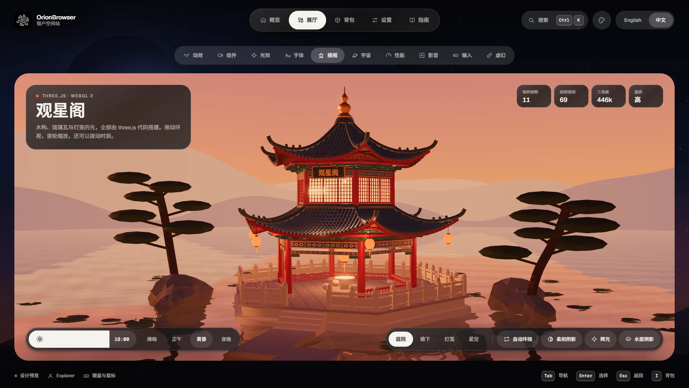Switch language to English

click(632, 20)
